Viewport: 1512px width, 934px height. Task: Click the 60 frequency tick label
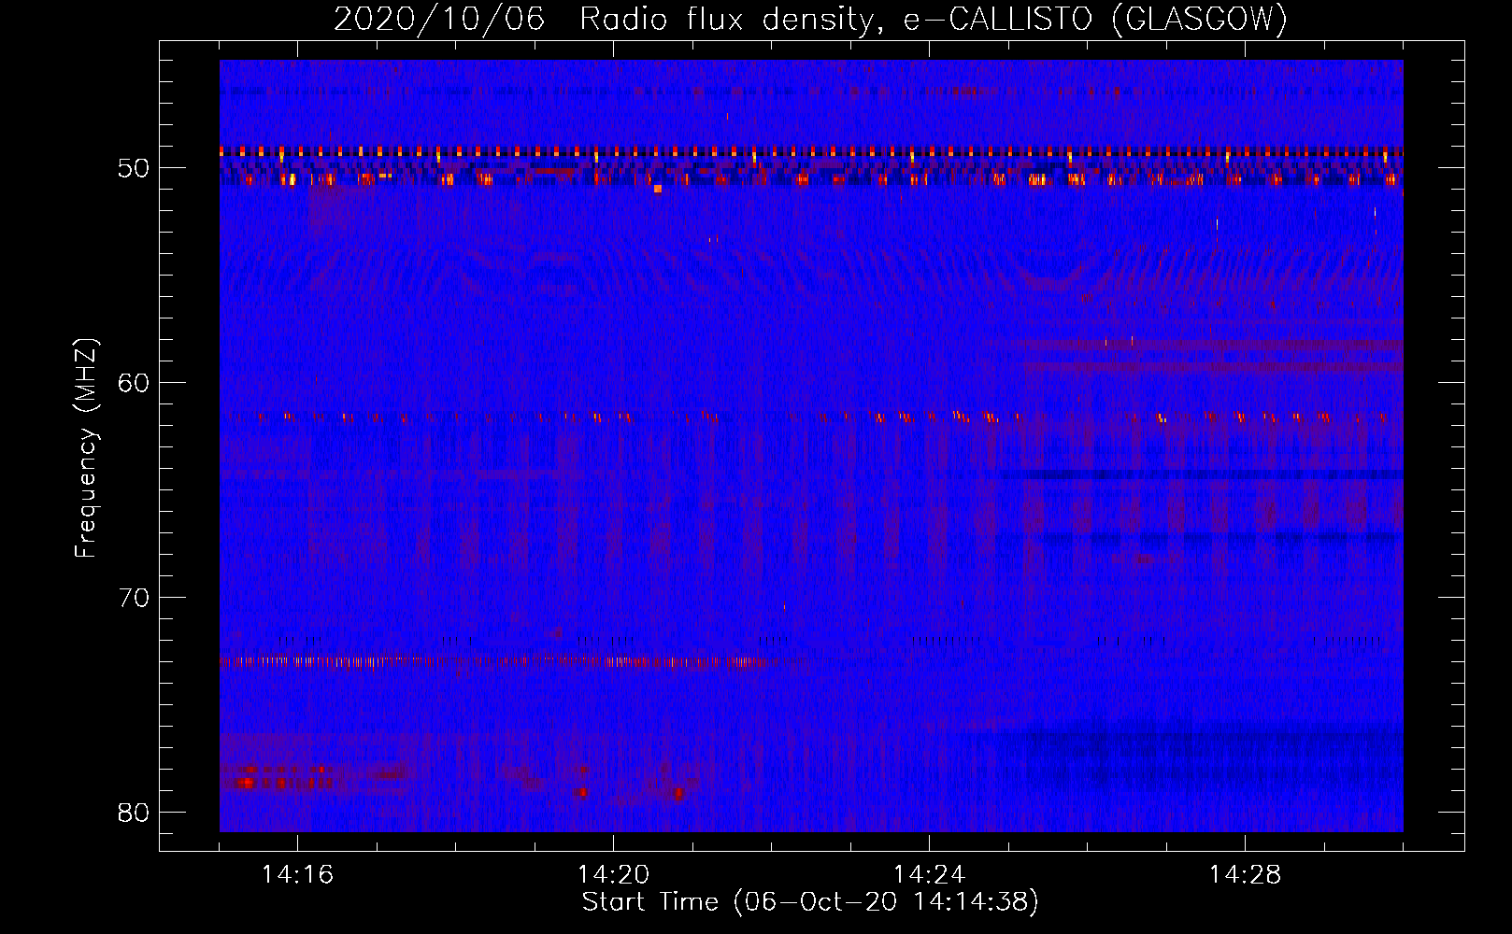point(135,383)
